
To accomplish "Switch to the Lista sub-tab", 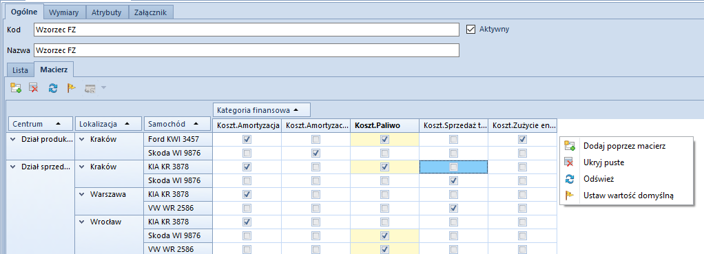I will point(20,70).
